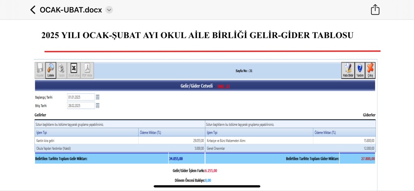The height and width of the screenshot is (191, 414).
Task: Click the Bitiş Tarihi date field
Action: coord(81,106)
